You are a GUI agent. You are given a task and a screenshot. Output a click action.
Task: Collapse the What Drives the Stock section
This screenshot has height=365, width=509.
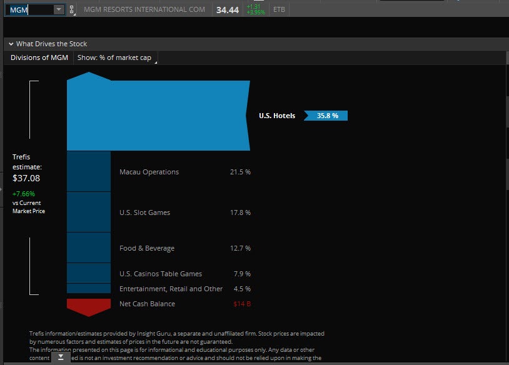click(x=11, y=44)
